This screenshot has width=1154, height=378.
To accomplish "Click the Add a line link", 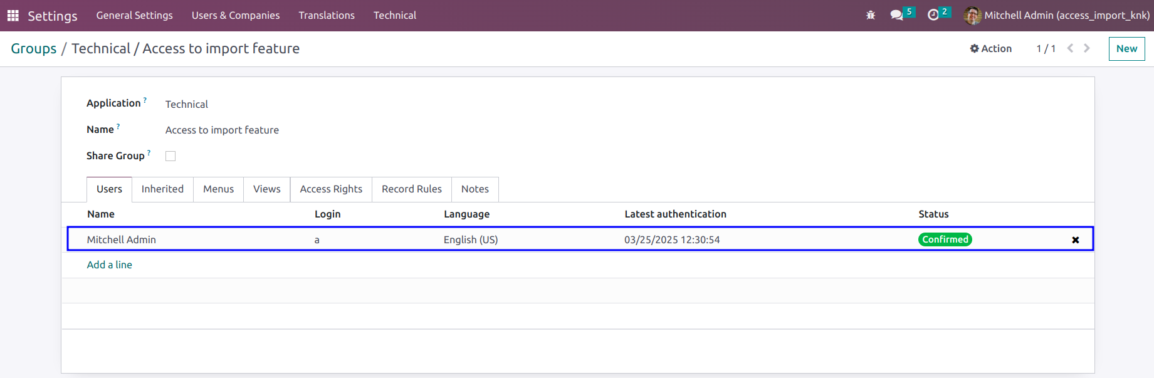I will click(x=110, y=265).
